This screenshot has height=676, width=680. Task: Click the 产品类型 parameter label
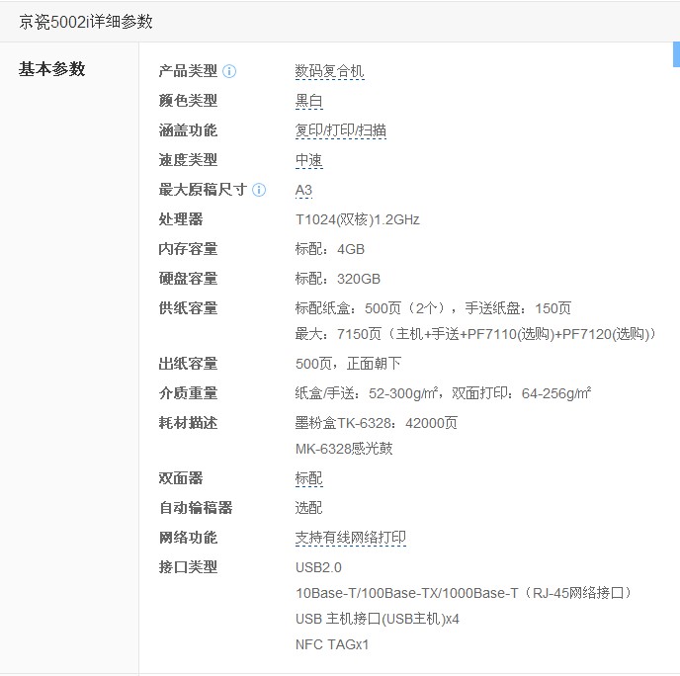(x=188, y=71)
